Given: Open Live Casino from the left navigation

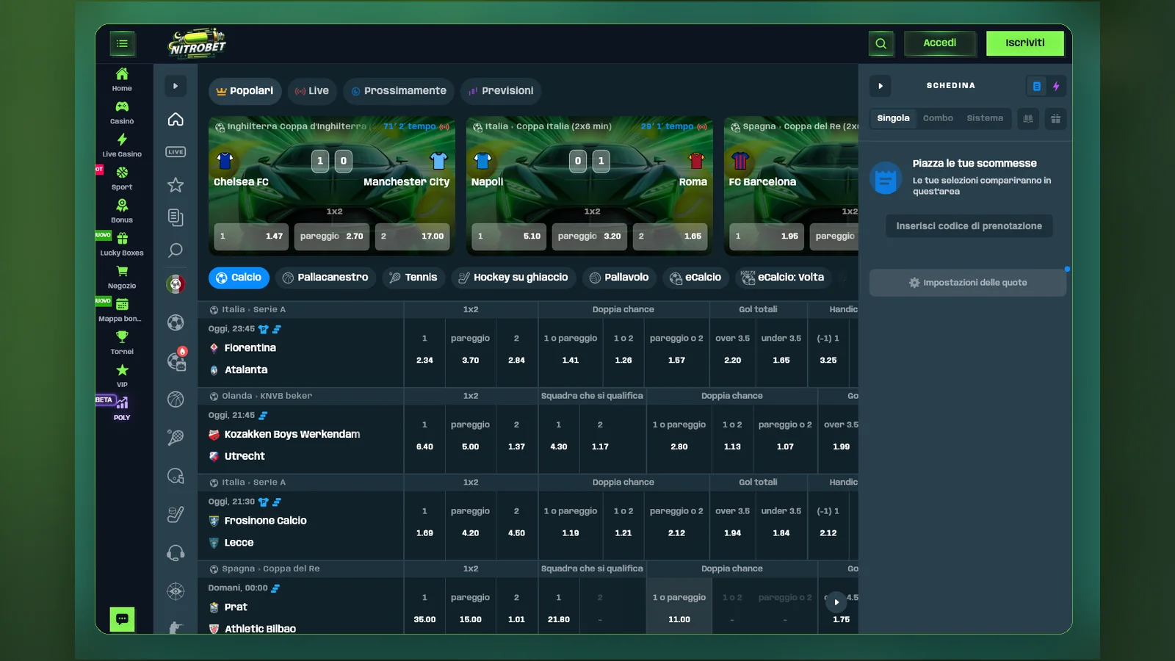Looking at the screenshot, I should click(x=122, y=145).
